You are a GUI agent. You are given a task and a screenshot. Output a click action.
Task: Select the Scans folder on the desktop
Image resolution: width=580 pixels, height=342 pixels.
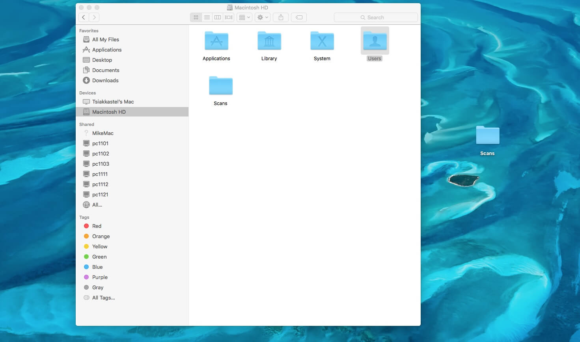pyautogui.click(x=487, y=136)
